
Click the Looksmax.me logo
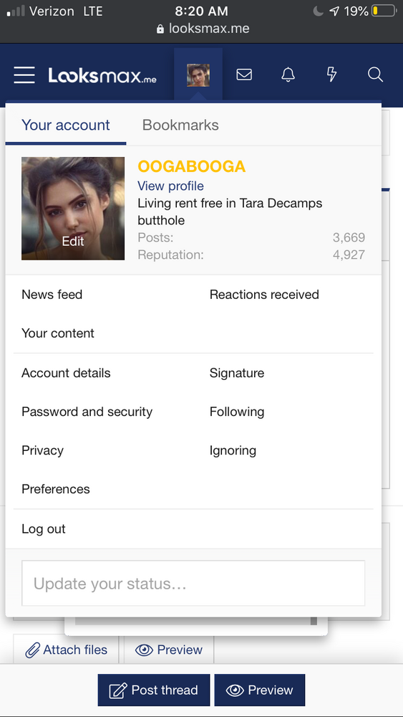click(102, 75)
